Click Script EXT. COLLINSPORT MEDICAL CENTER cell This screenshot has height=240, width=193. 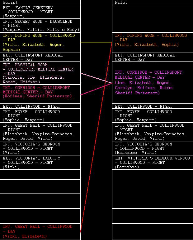click(x=40, y=57)
